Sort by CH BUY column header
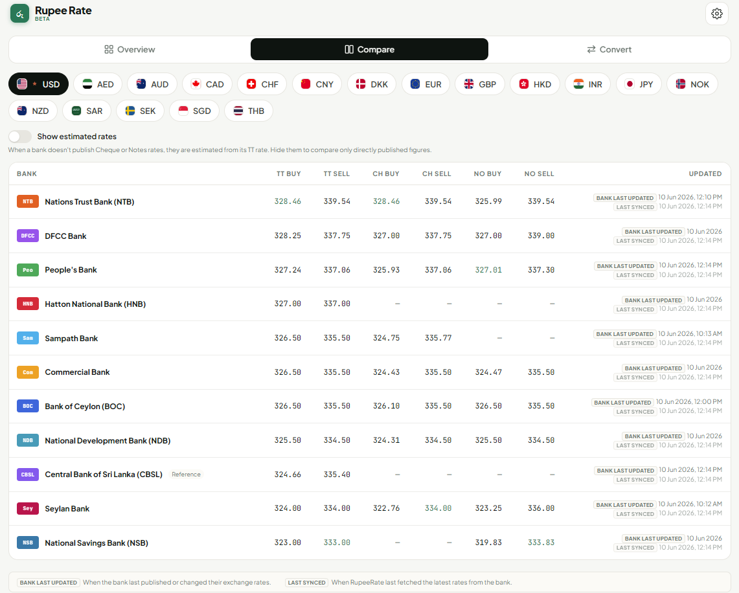This screenshot has height=593, width=739. (x=386, y=173)
